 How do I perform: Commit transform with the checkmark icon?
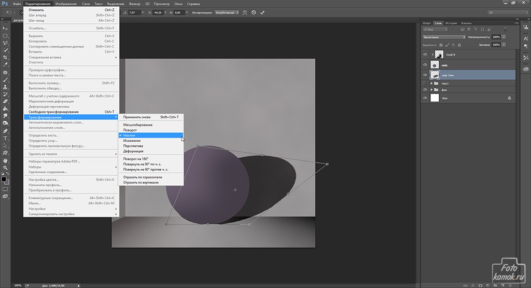(262, 12)
